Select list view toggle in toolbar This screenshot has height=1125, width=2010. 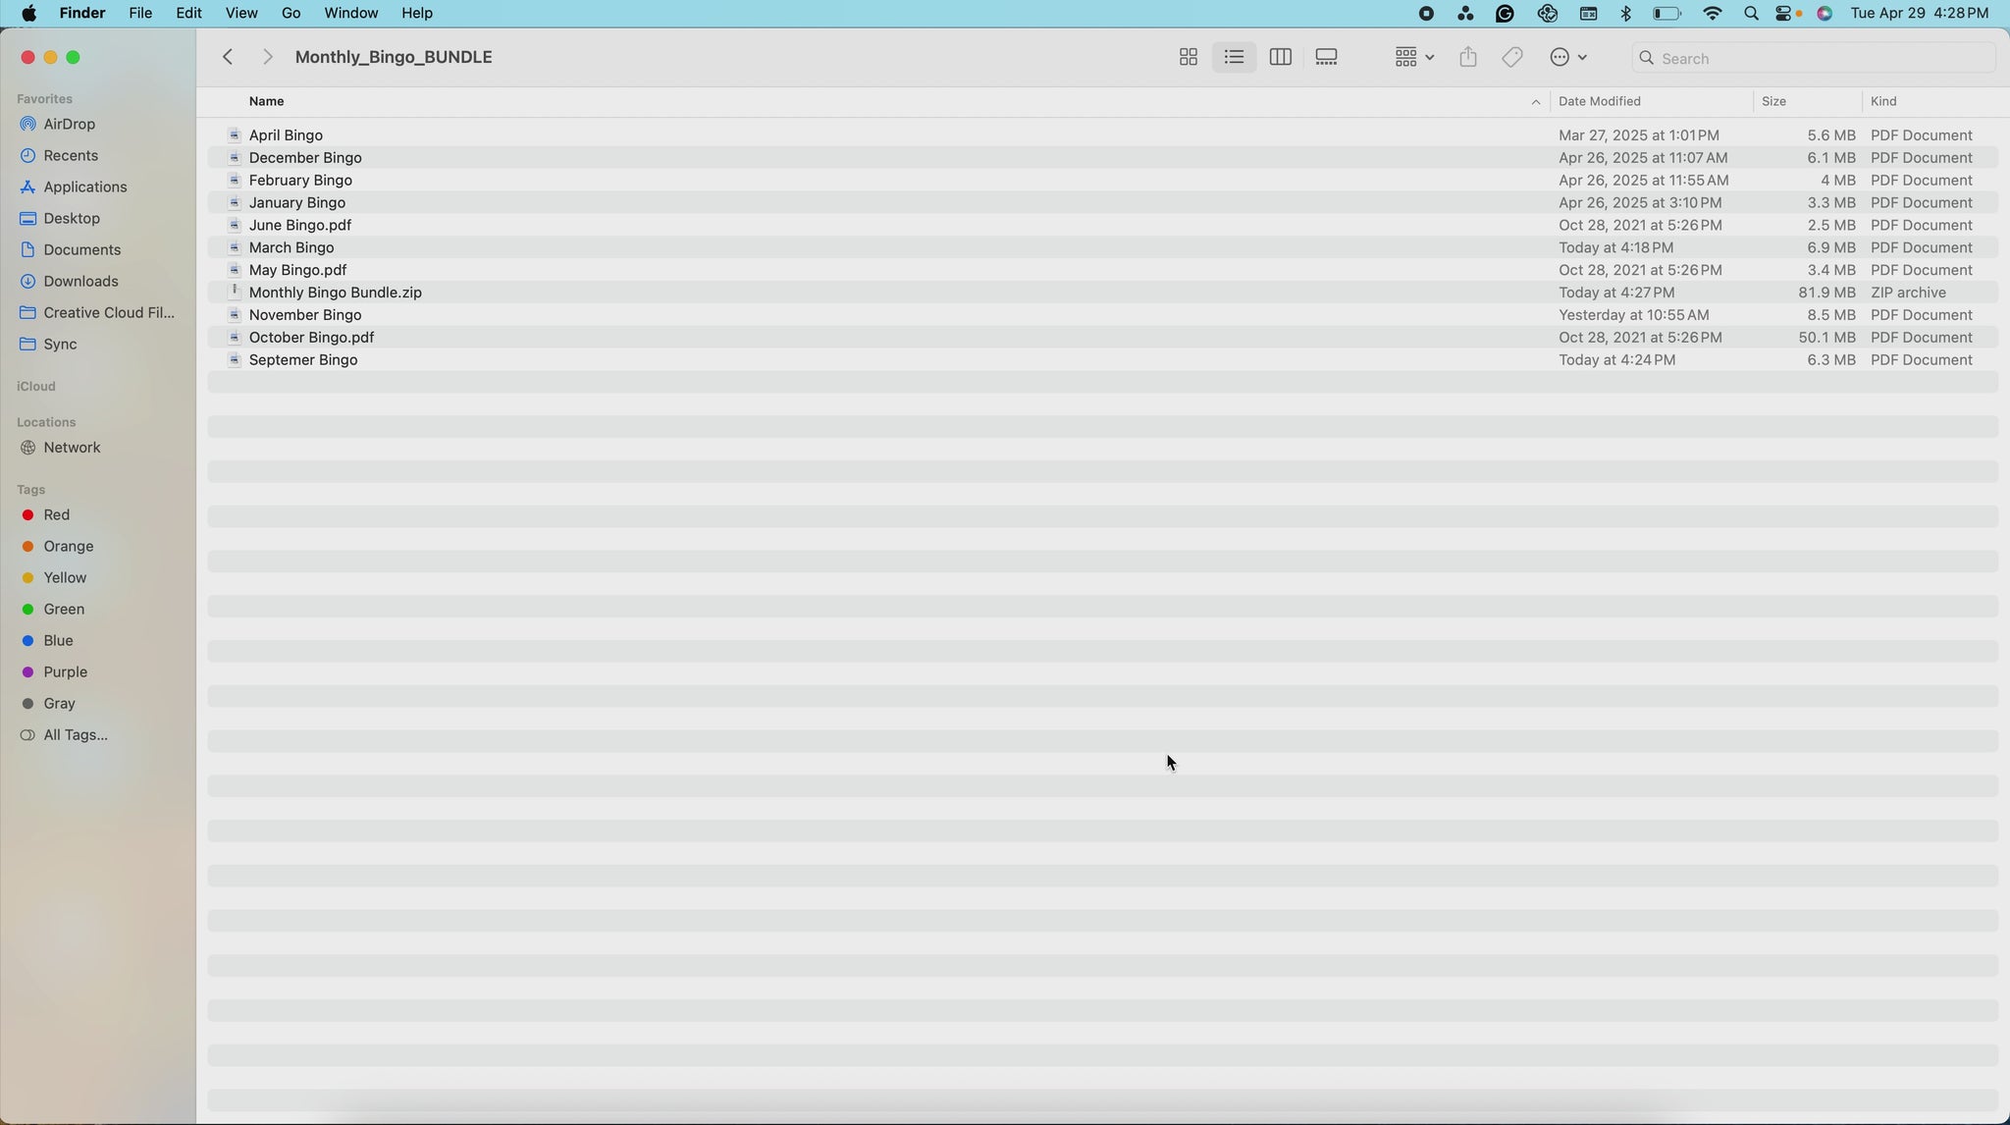1234,58
